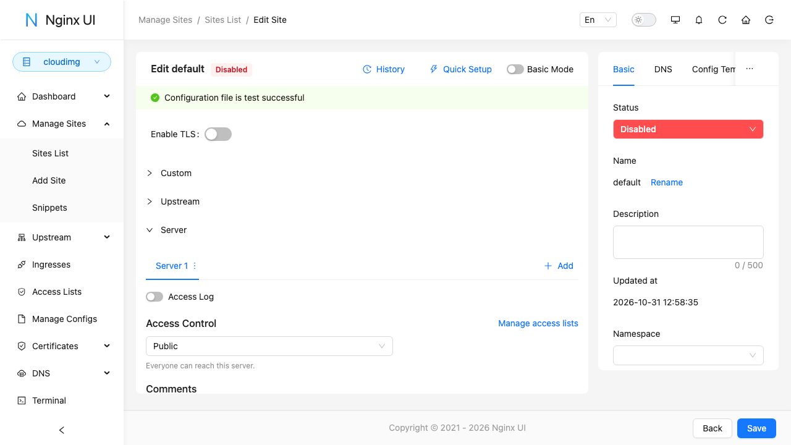The width and height of the screenshot is (791, 445).
Task: Click the Rename link
Action: pos(667,182)
